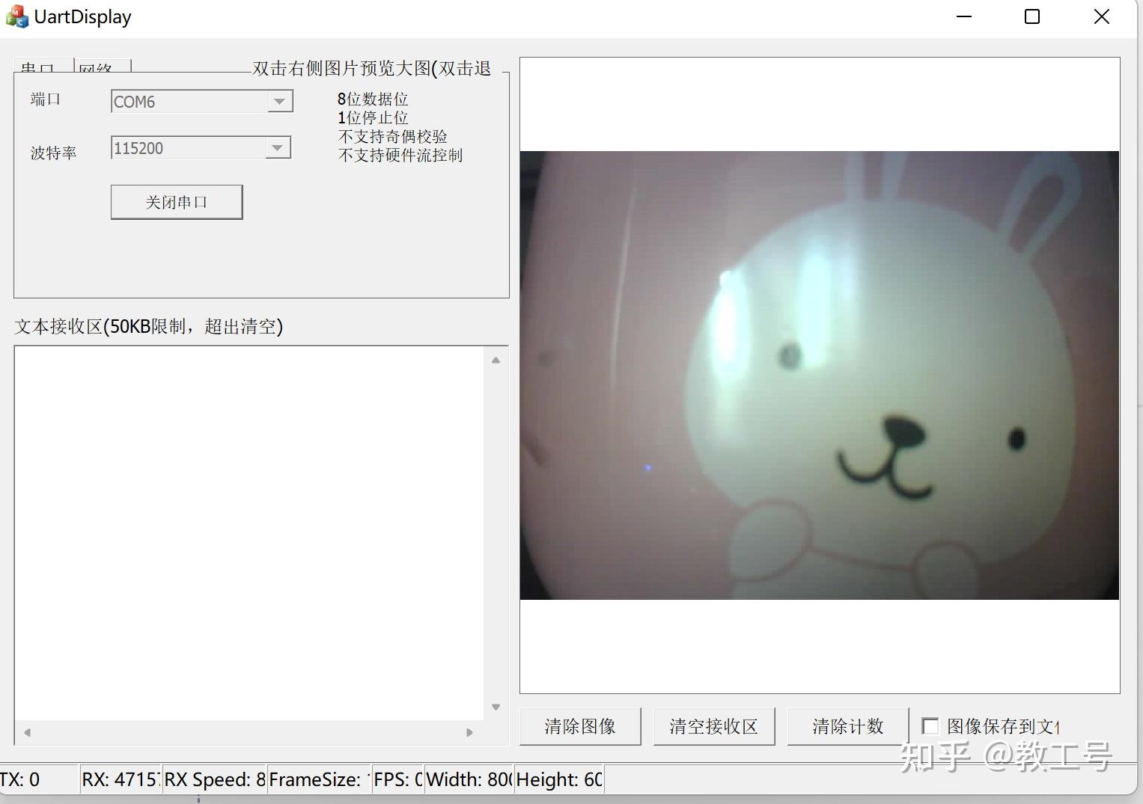The width and height of the screenshot is (1143, 804).
Task: Click the FPS field in the status bar
Action: pyautogui.click(x=397, y=779)
